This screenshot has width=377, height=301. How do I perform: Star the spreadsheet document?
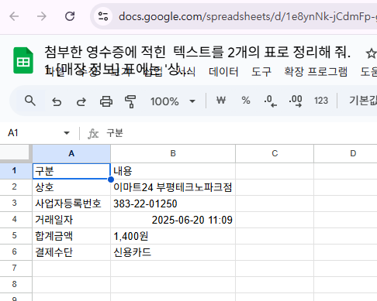371,53
